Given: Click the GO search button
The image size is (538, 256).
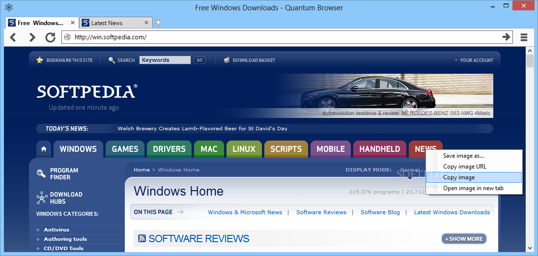Looking at the screenshot, I should pos(199,60).
